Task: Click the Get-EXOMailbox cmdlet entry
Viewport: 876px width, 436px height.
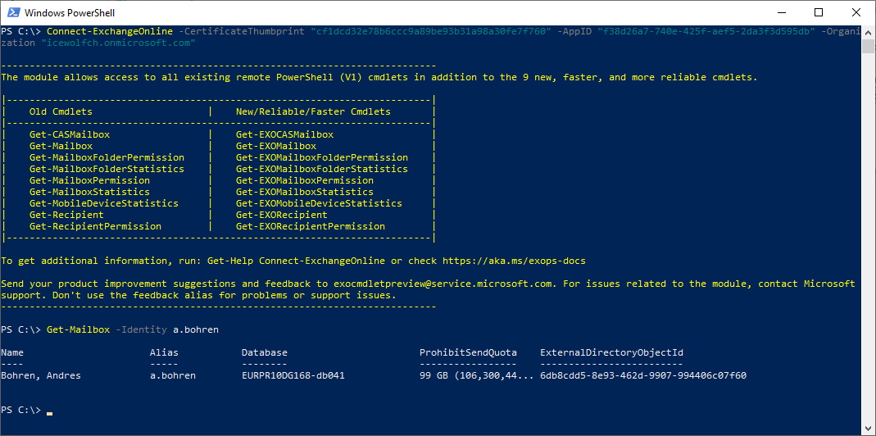Action: (276, 147)
